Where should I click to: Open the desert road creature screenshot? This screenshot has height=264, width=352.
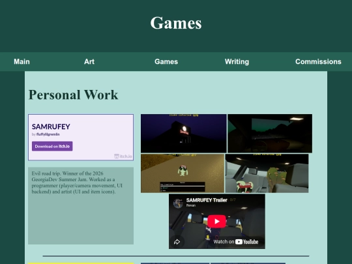(x=183, y=173)
